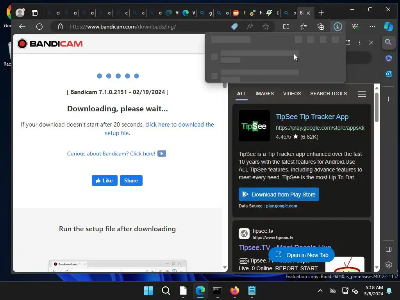
Task: Select the ALL results tab
Action: point(241,94)
